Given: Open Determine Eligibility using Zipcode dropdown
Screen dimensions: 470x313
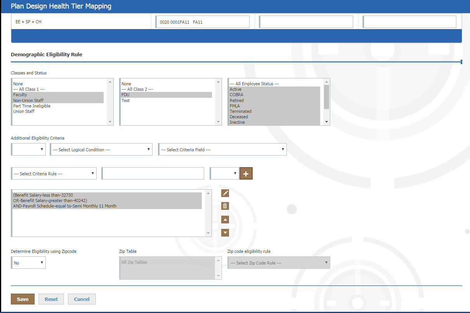Looking at the screenshot, I should click(x=28, y=263).
